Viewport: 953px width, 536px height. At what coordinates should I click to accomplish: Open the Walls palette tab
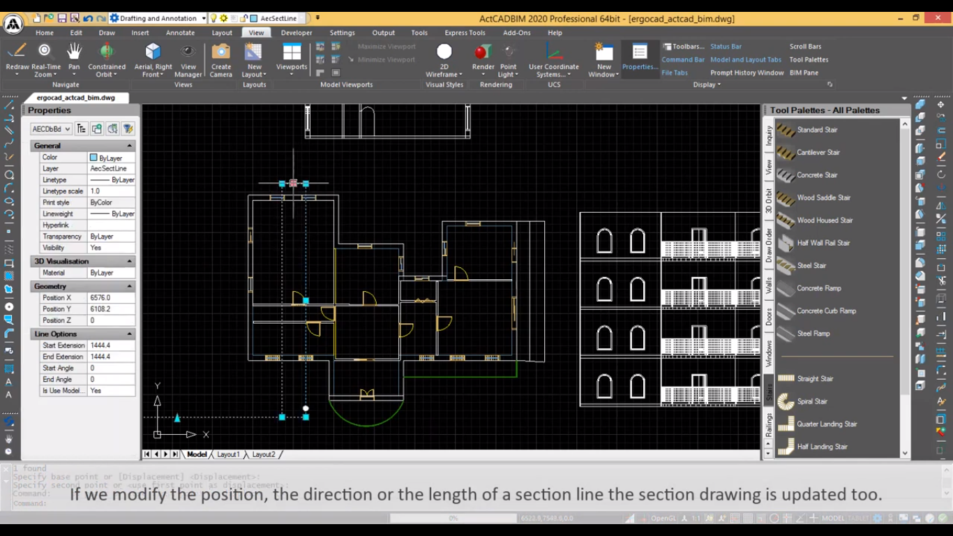tap(769, 285)
